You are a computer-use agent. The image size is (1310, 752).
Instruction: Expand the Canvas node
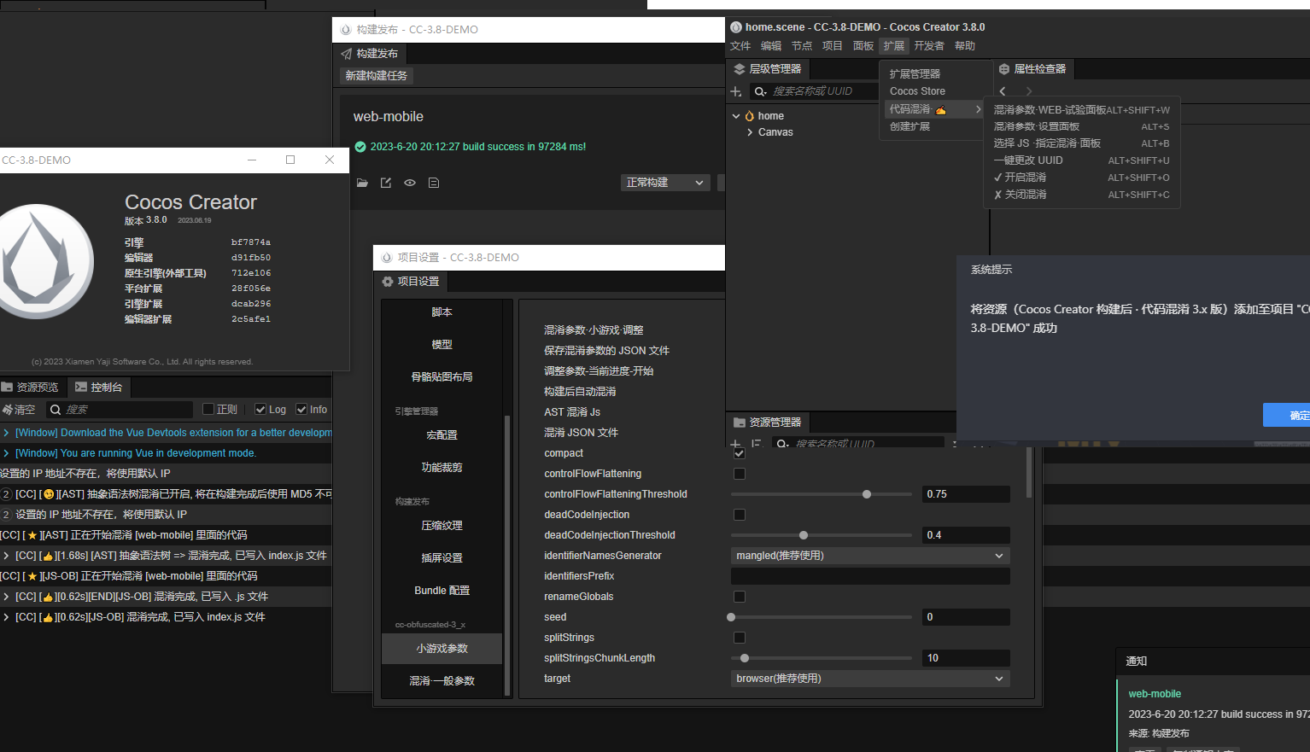750,132
